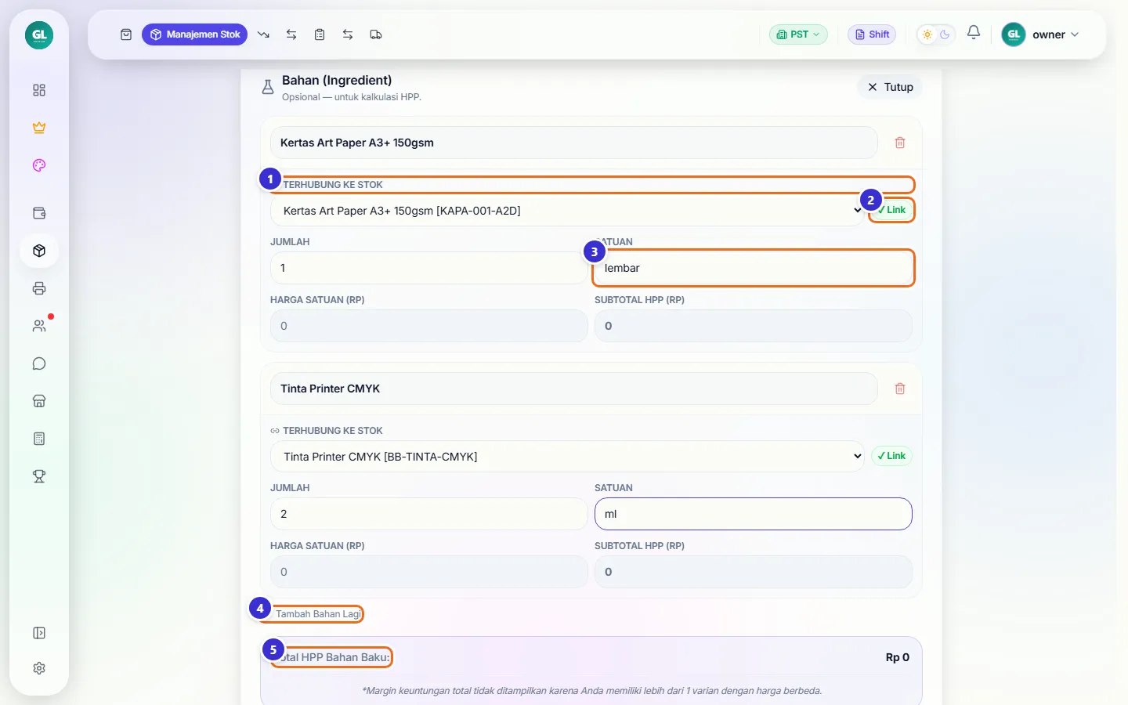Delete the Kertas Art Paper ingredient
This screenshot has height=705, width=1128.
[x=900, y=143]
